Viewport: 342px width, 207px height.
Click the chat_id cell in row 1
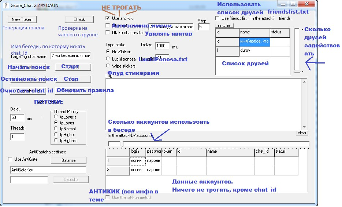[264, 161]
